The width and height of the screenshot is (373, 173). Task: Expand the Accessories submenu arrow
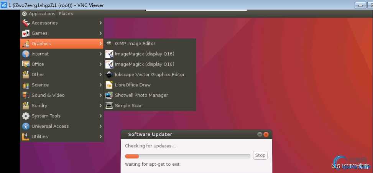100,23
